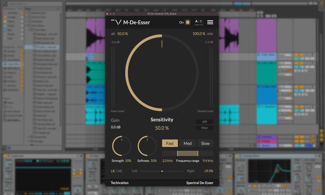Select the teal audio clip in Ableton arrangement
This screenshot has height=195, width=325.
pos(95,73)
